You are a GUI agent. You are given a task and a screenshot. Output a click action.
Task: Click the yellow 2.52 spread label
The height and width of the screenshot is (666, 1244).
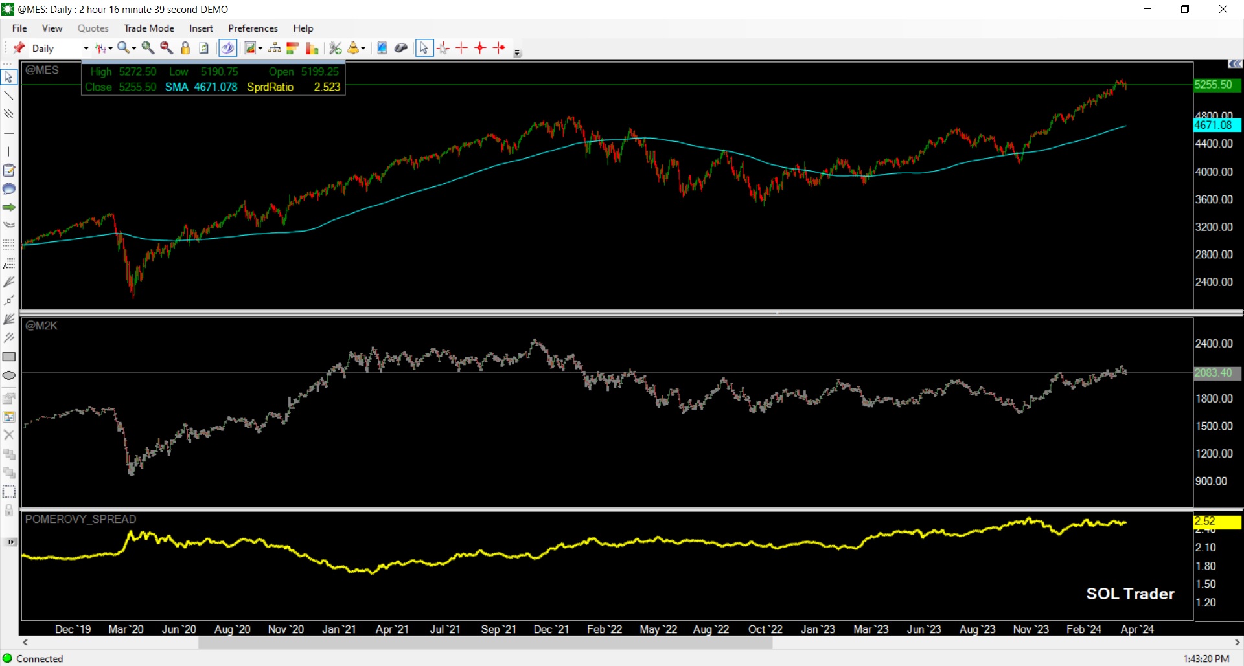click(x=1217, y=521)
